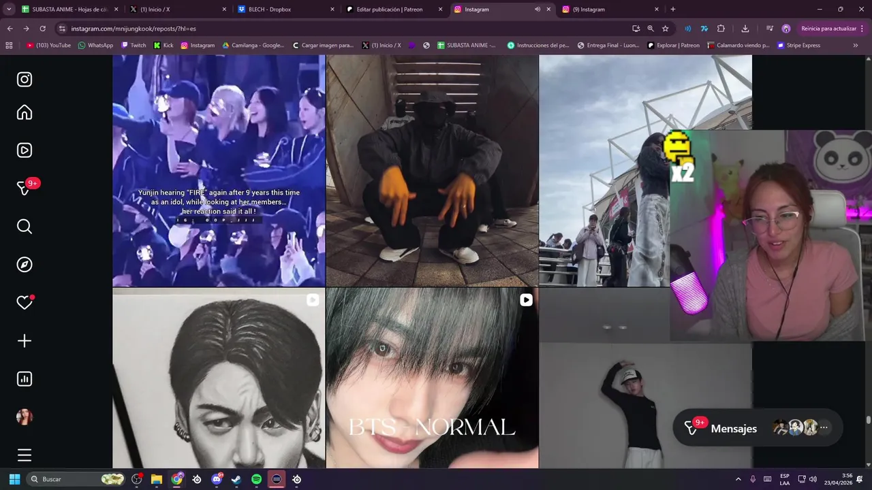Open Instagram home via logo icon
872x490 pixels.
(25, 80)
